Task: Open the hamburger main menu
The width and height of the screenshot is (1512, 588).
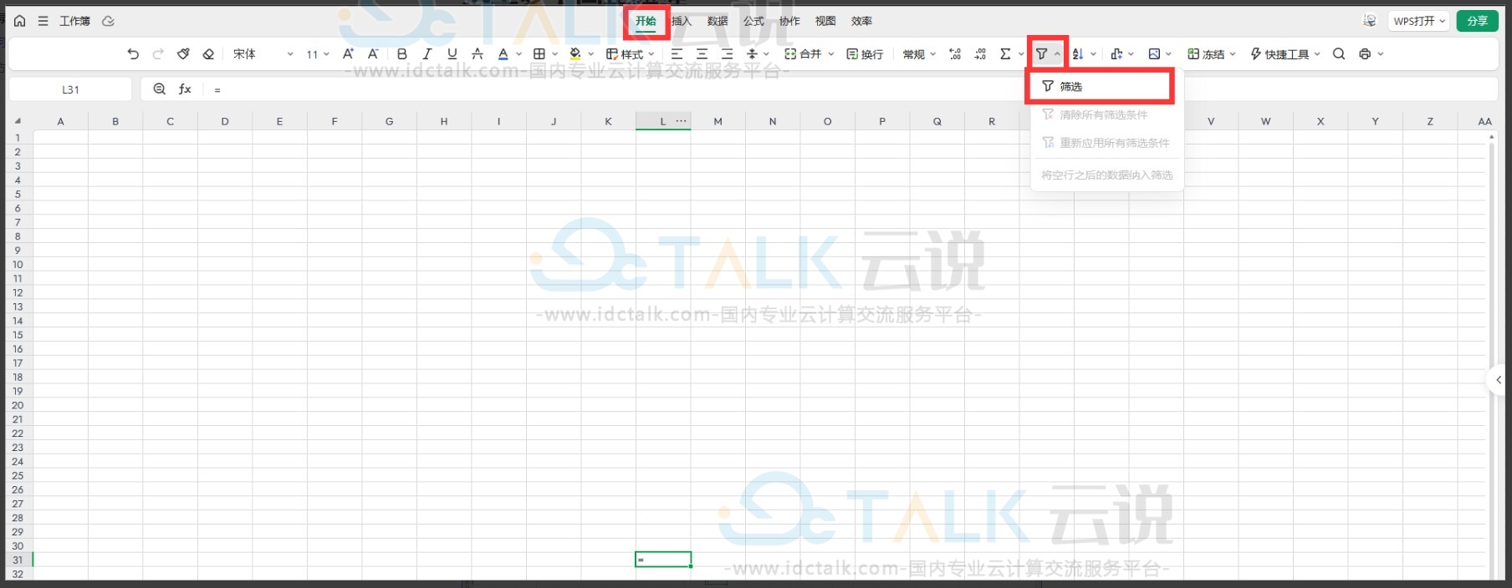Action: pyautogui.click(x=43, y=21)
